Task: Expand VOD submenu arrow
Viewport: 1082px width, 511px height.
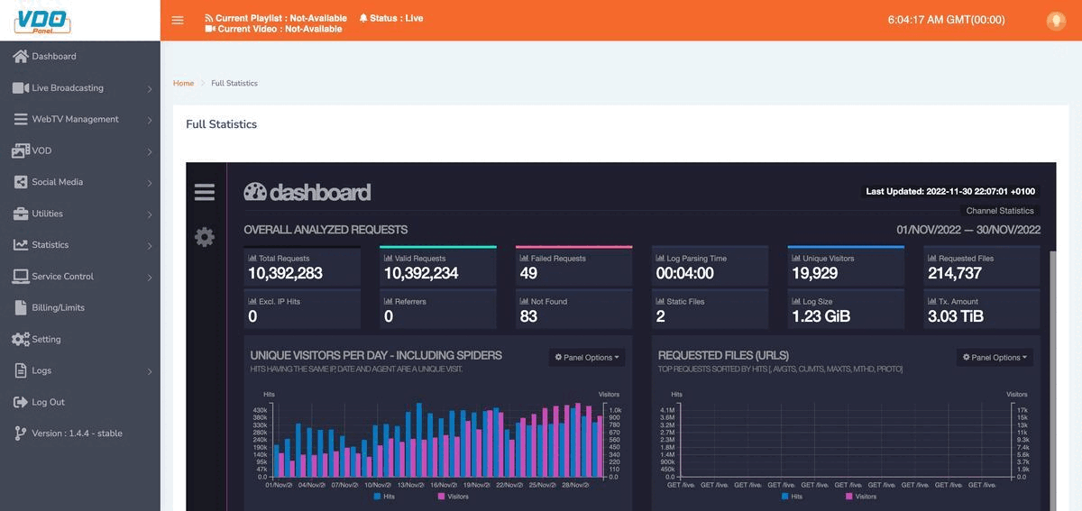Action: pyautogui.click(x=150, y=152)
